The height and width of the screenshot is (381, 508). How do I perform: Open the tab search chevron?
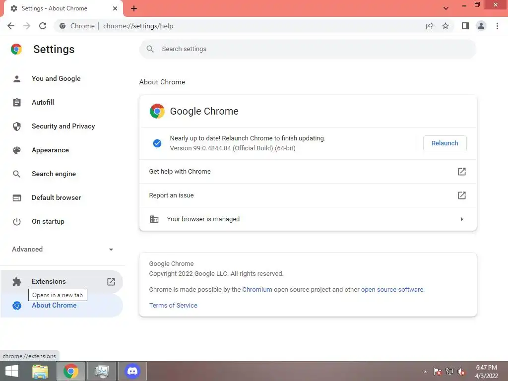click(446, 8)
